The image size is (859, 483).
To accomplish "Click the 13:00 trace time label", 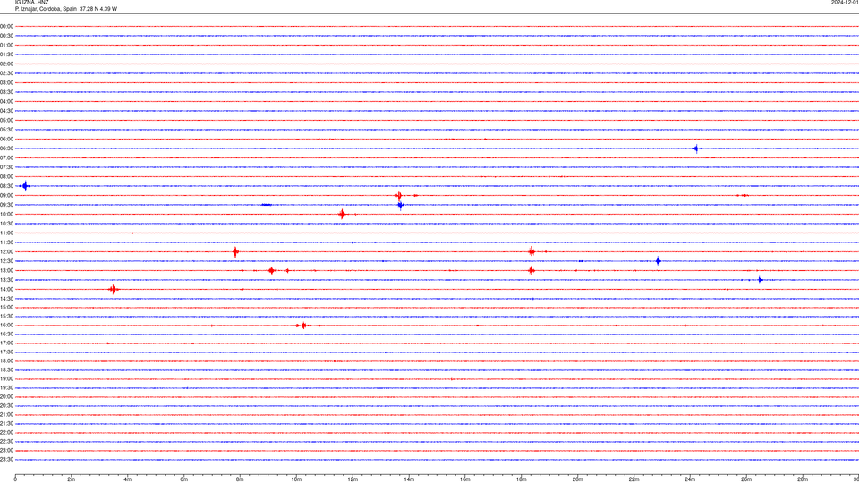I will [x=6, y=270].
